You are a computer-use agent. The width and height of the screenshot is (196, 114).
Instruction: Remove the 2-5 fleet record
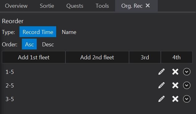[175, 85]
